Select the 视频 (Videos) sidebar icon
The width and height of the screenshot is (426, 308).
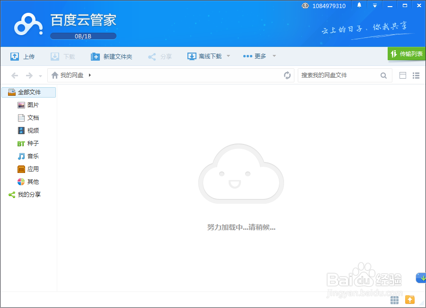[21, 130]
